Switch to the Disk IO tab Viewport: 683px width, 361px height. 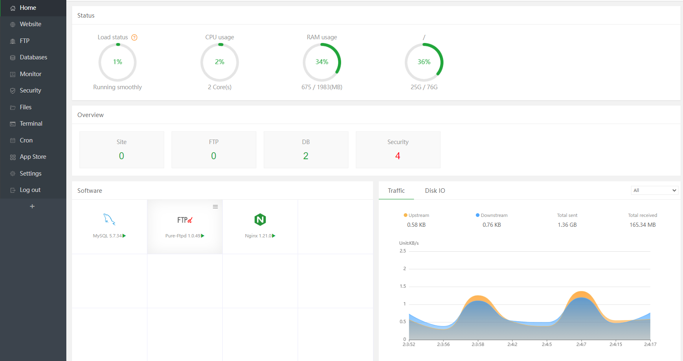point(435,191)
